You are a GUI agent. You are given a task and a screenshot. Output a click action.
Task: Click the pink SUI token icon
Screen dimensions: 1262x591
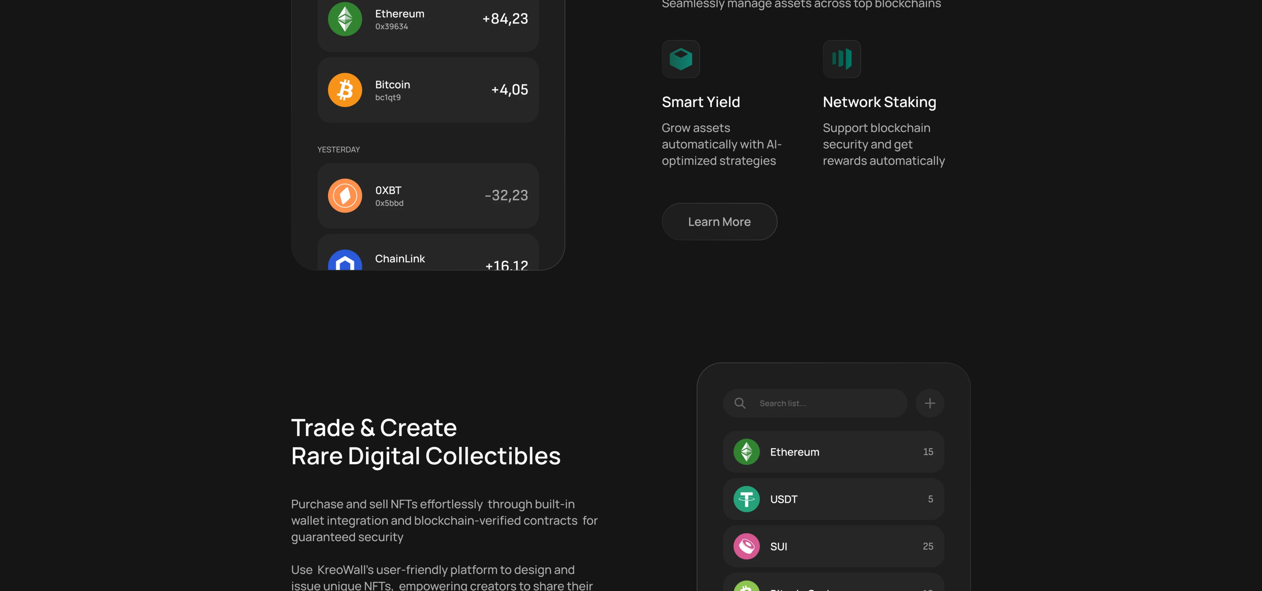coord(746,546)
